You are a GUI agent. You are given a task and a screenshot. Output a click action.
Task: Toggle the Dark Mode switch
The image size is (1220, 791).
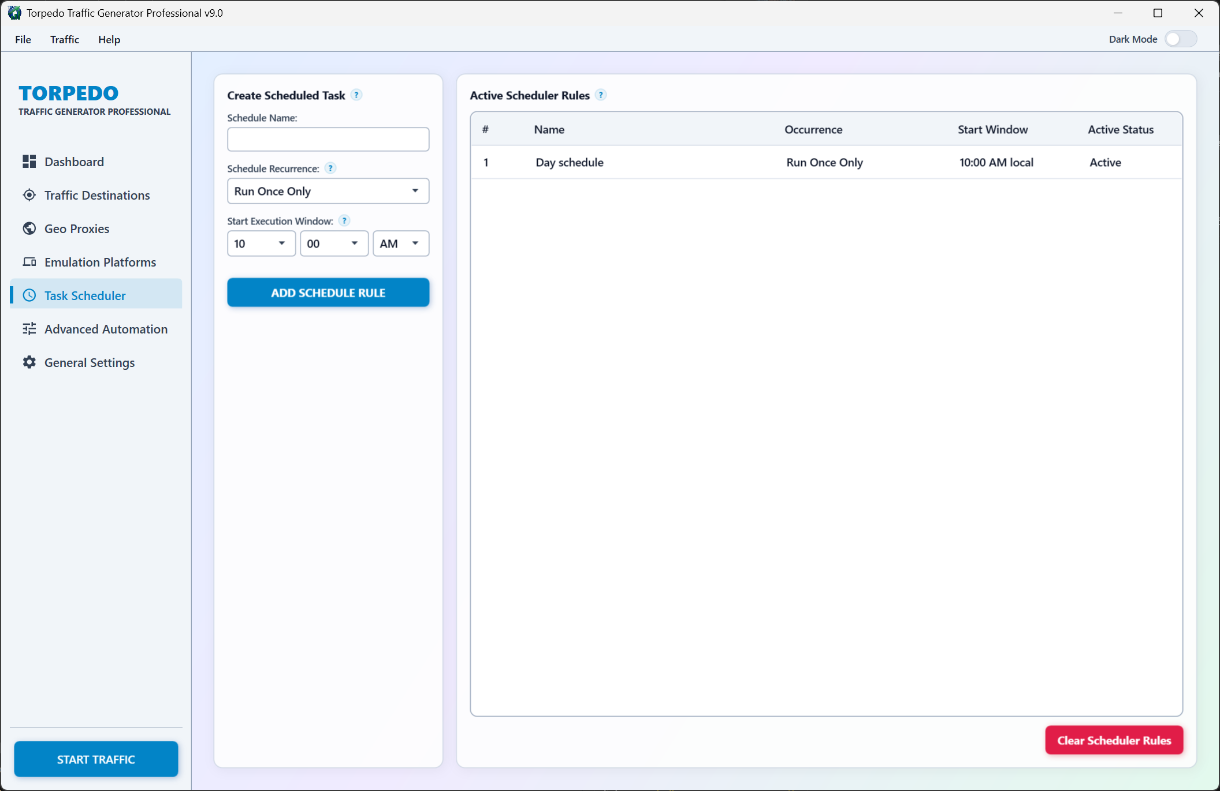click(x=1181, y=39)
